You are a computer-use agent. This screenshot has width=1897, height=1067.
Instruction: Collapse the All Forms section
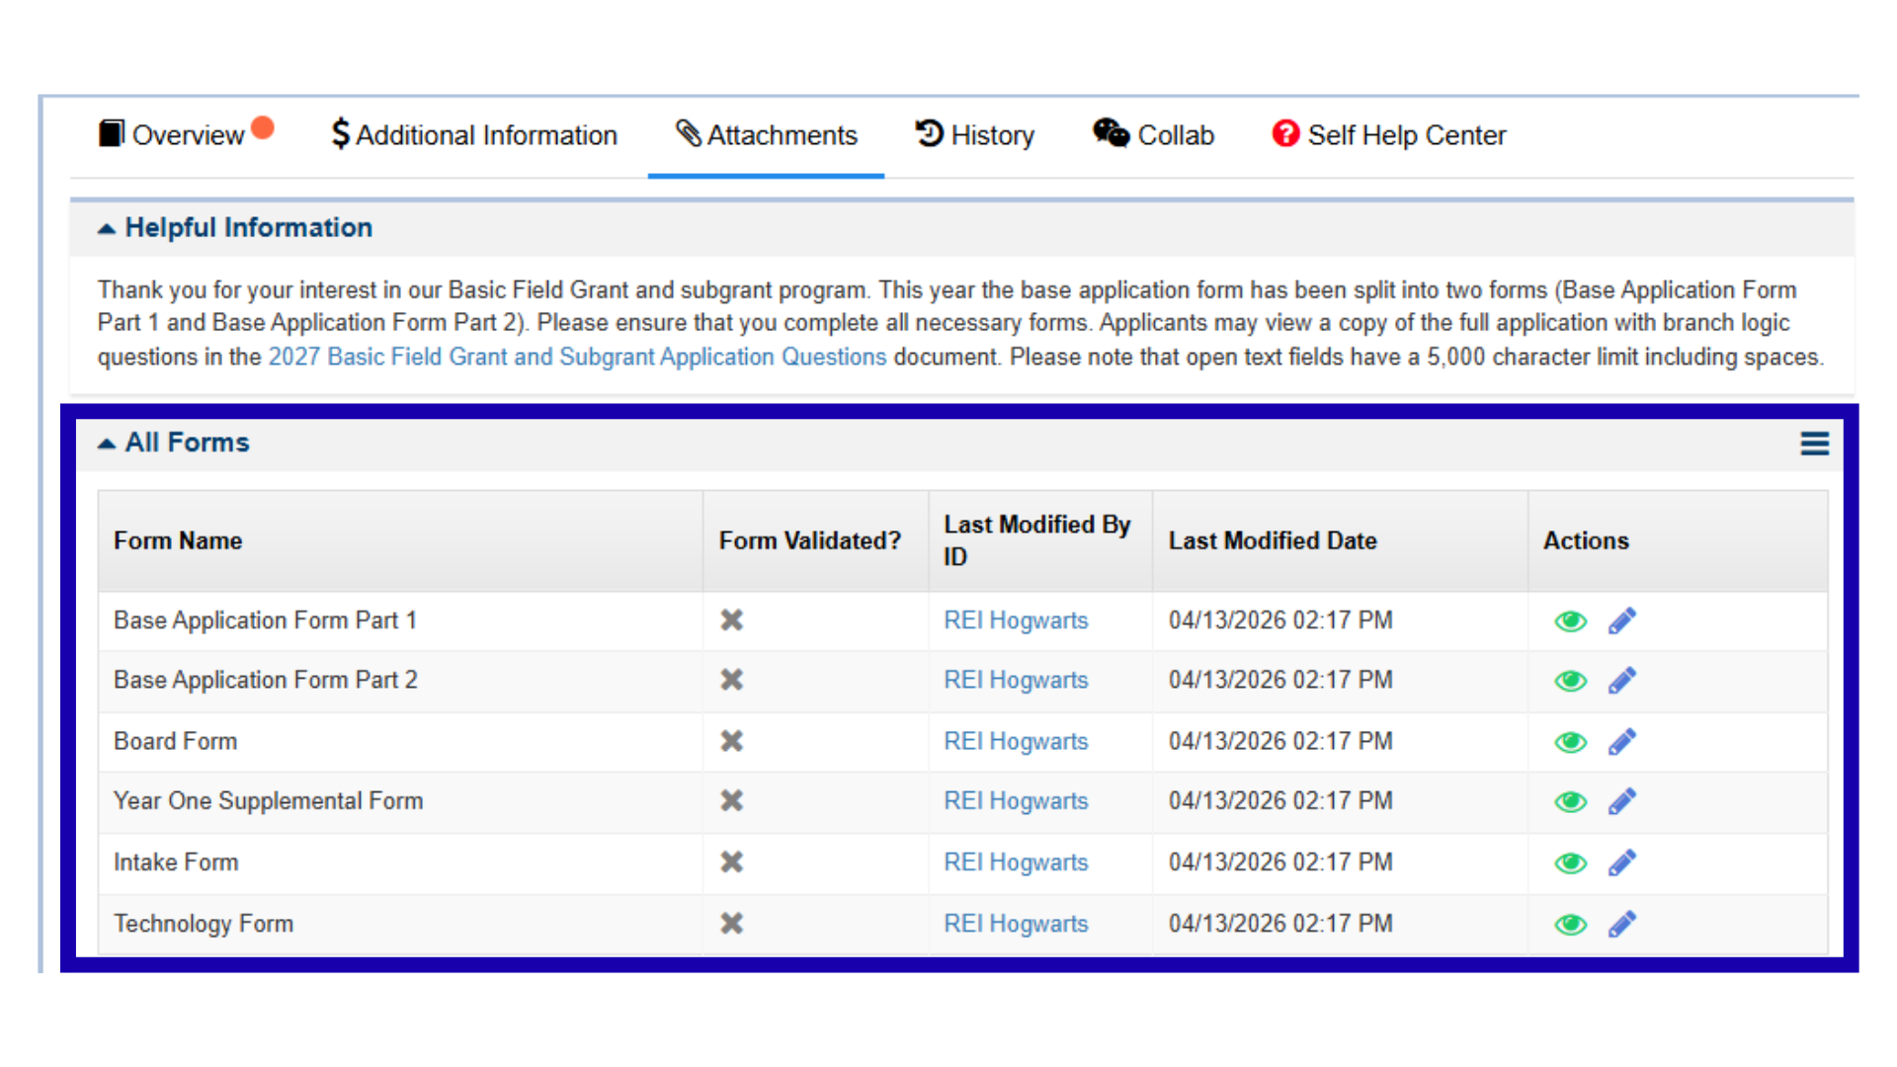(107, 442)
